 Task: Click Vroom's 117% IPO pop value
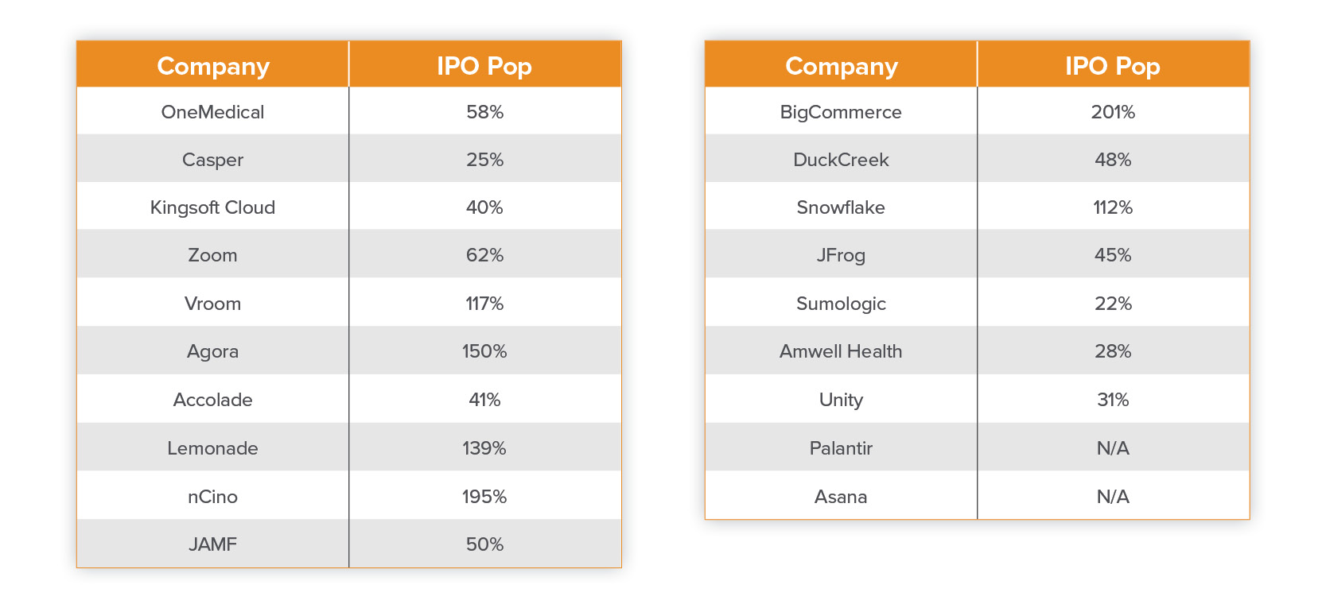point(484,304)
